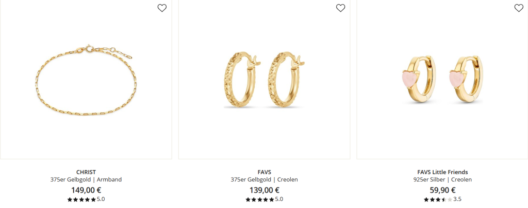Open the gold chain bracelet product image

pos(86,80)
